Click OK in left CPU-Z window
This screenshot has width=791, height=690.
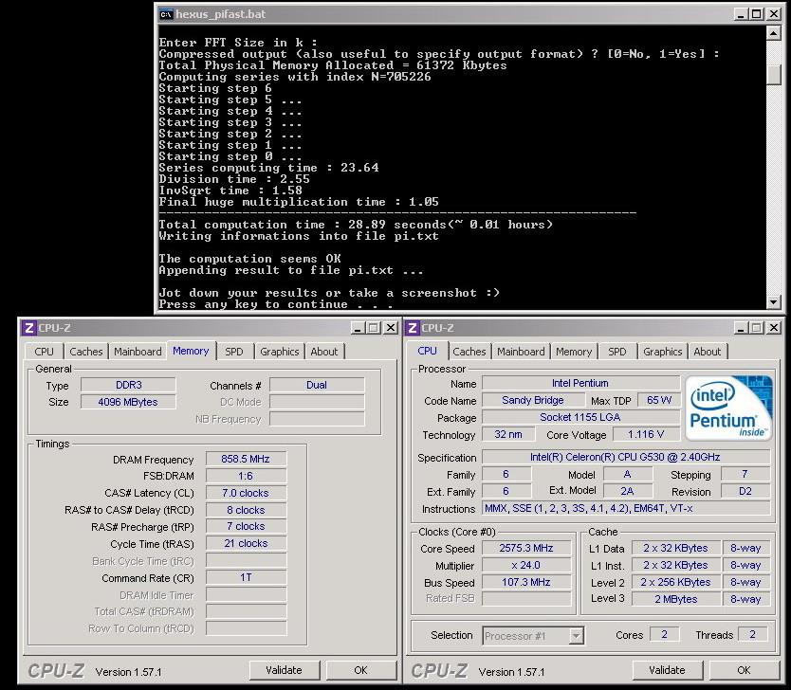click(360, 670)
